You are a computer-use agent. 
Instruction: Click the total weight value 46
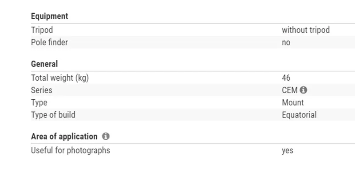point(286,78)
